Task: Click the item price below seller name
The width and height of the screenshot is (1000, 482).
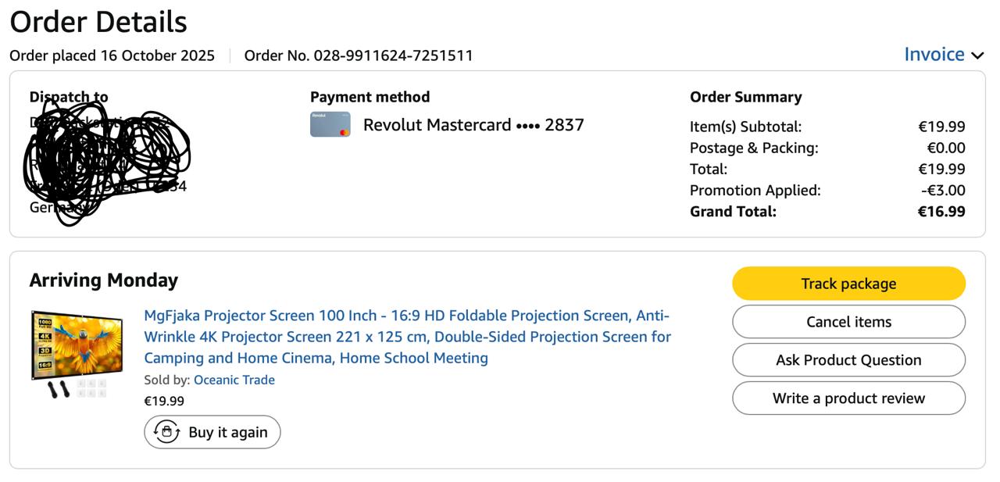Action: click(x=164, y=402)
